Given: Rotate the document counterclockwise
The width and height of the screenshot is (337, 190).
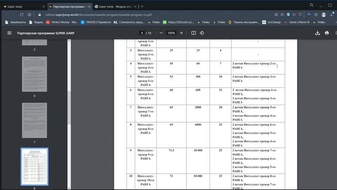Looking at the screenshot, I should click(202, 33).
